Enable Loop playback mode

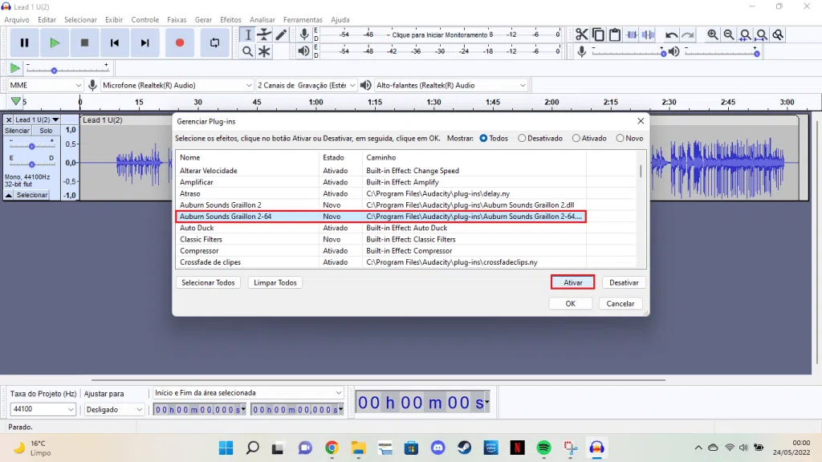tap(214, 43)
